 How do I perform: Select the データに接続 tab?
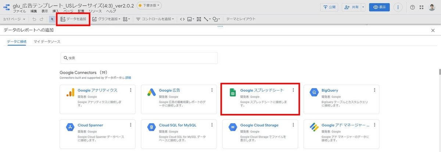17,42
